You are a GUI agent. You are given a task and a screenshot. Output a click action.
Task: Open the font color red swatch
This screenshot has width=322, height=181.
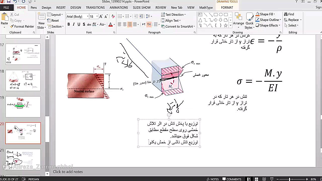(110, 24)
